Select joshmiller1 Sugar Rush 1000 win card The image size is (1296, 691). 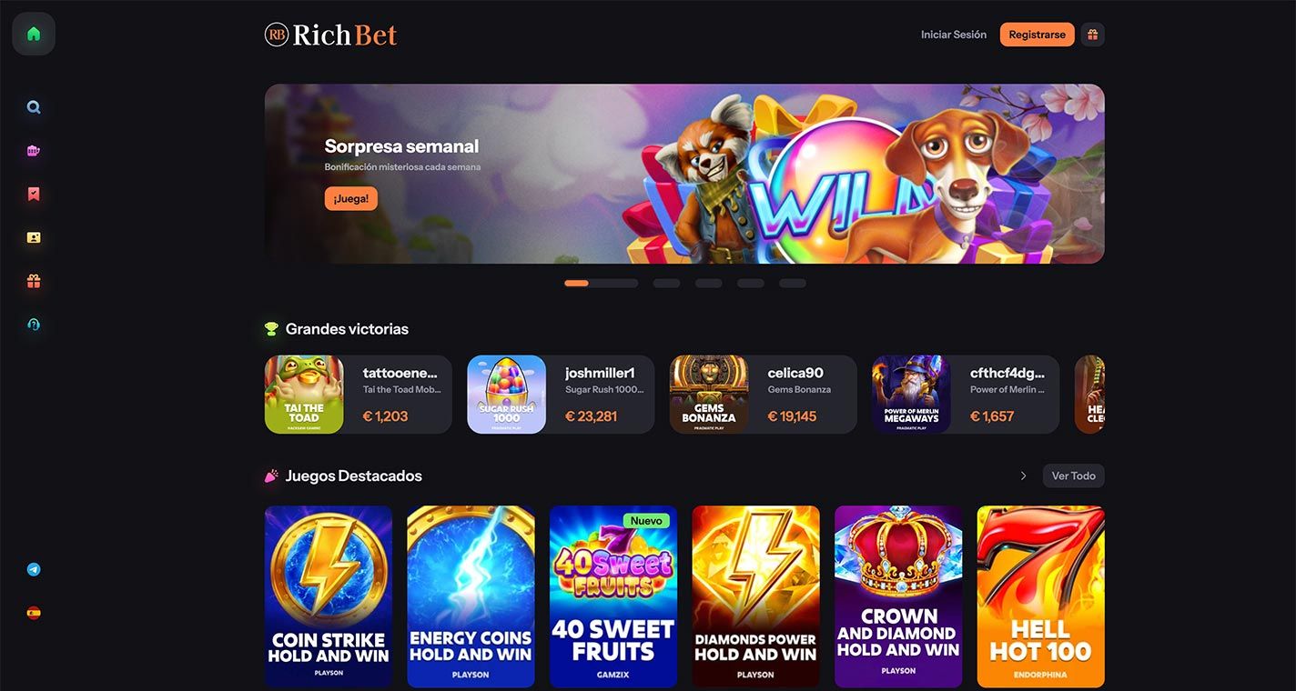click(561, 395)
